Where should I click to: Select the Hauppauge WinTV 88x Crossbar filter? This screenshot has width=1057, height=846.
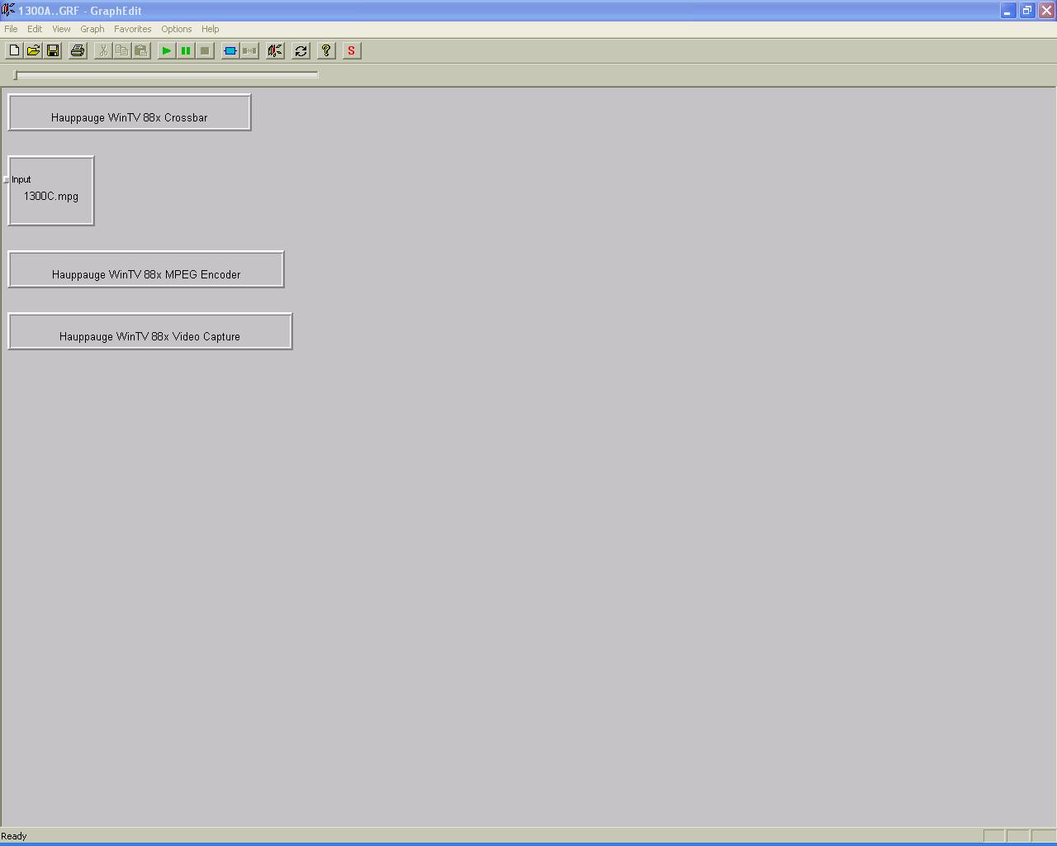[x=129, y=113]
